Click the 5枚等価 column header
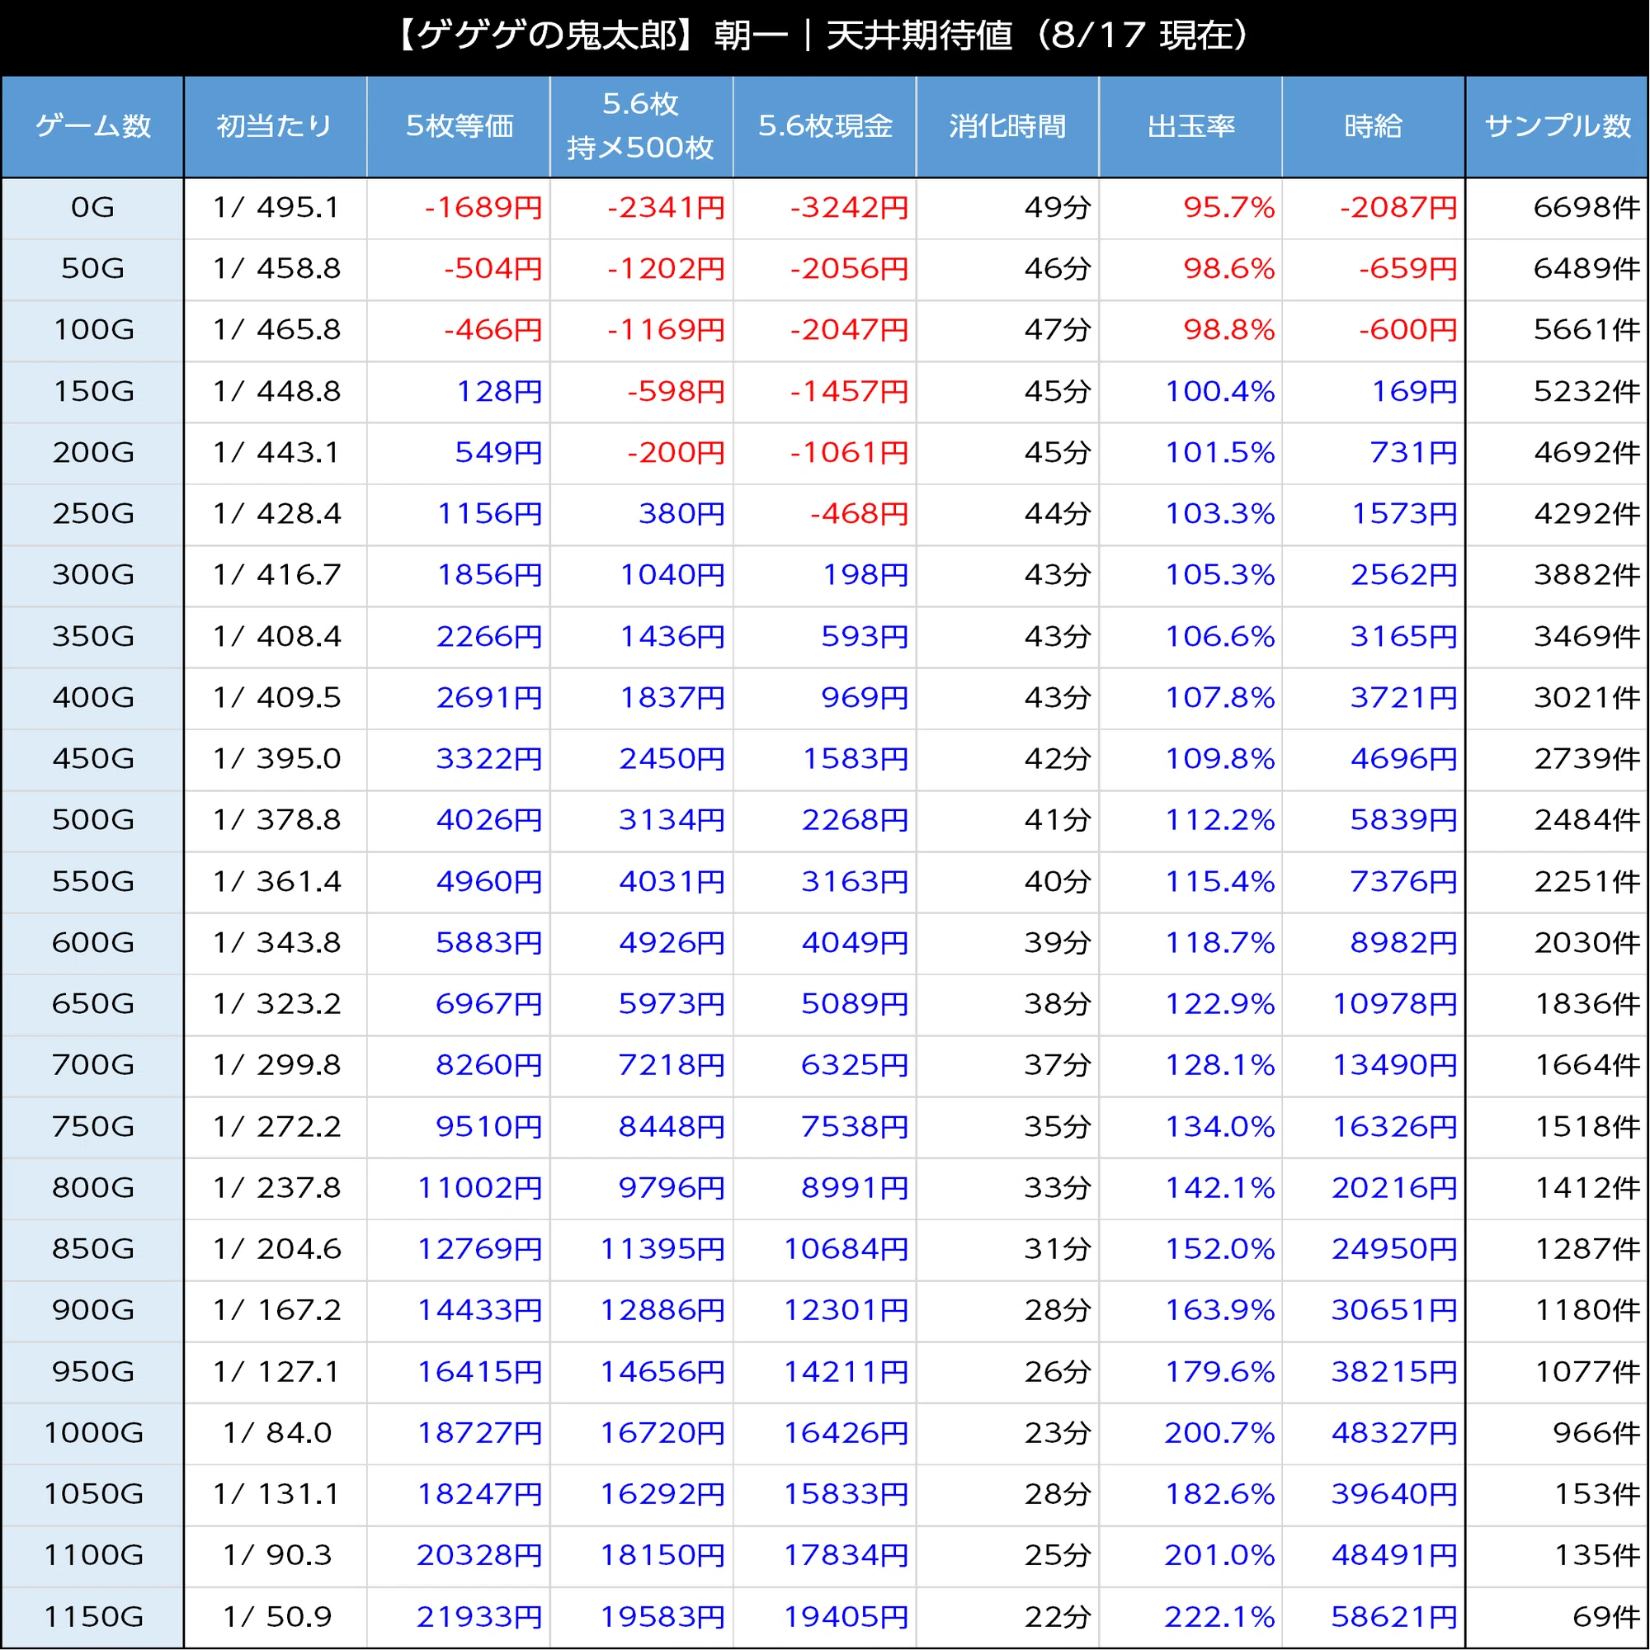The image size is (1650, 1650). (x=459, y=126)
